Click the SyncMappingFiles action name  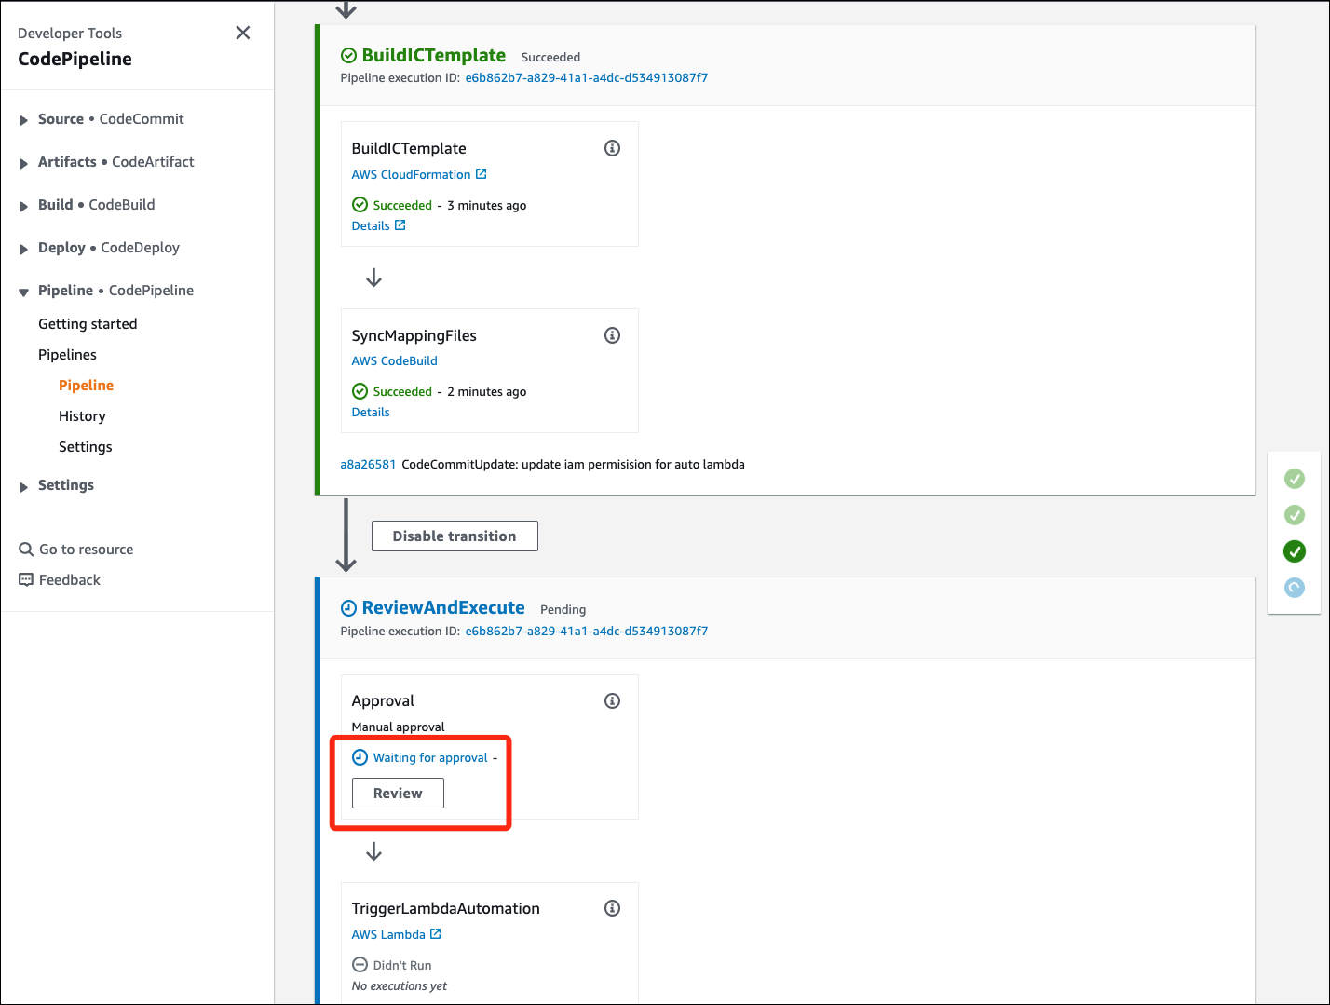414,336
